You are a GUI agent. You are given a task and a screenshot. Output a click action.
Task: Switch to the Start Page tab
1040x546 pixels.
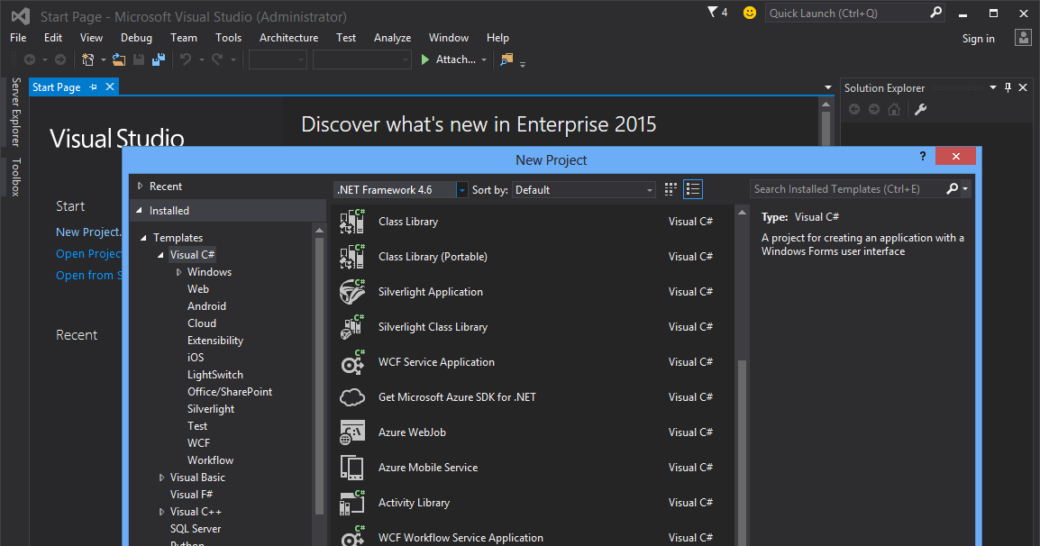pos(56,86)
